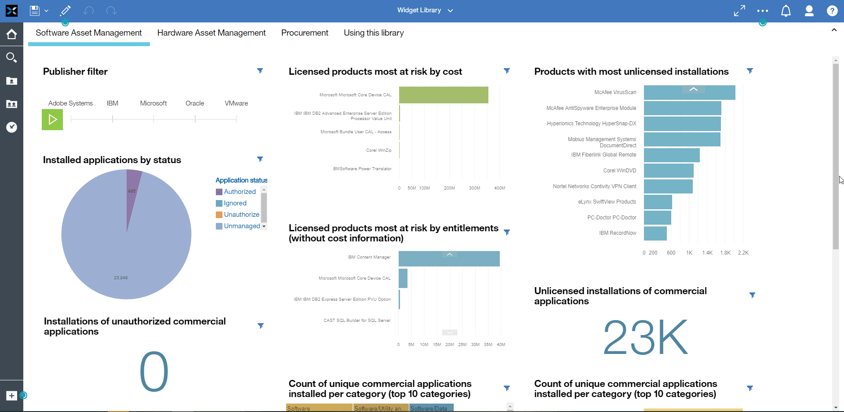The image size is (844, 412).
Task: Save the dashboard with the save icon
Action: 34,11
